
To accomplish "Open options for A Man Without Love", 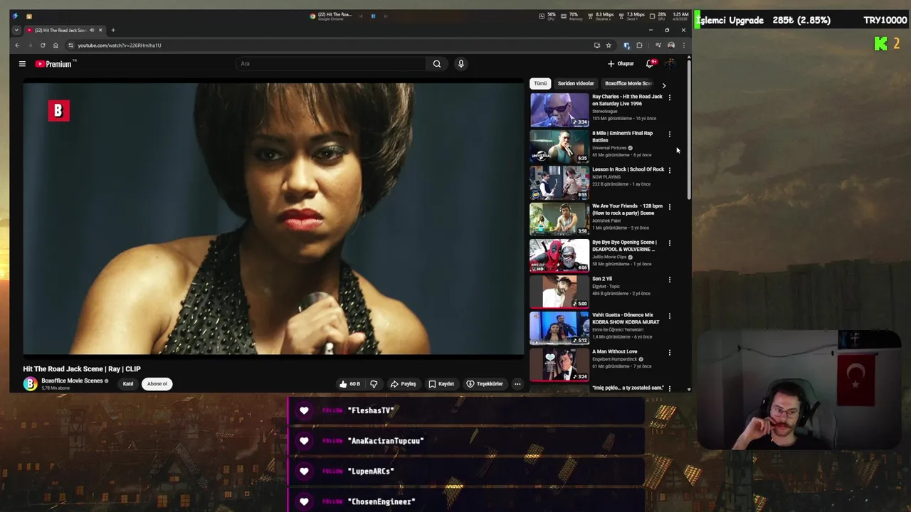I will [669, 352].
